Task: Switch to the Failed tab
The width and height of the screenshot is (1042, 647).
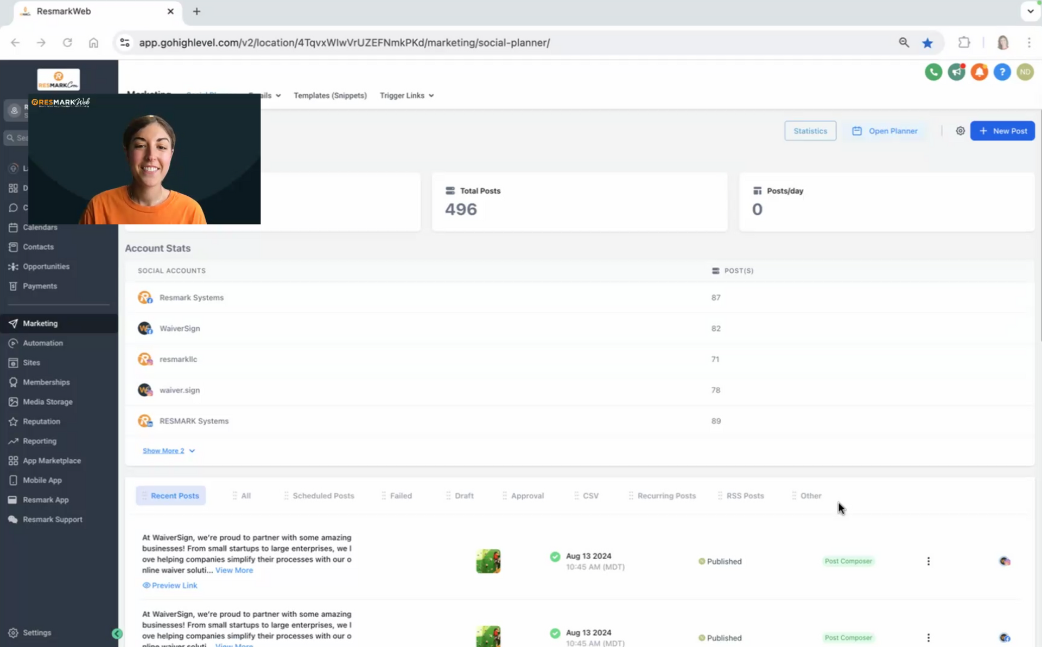Action: (x=397, y=496)
